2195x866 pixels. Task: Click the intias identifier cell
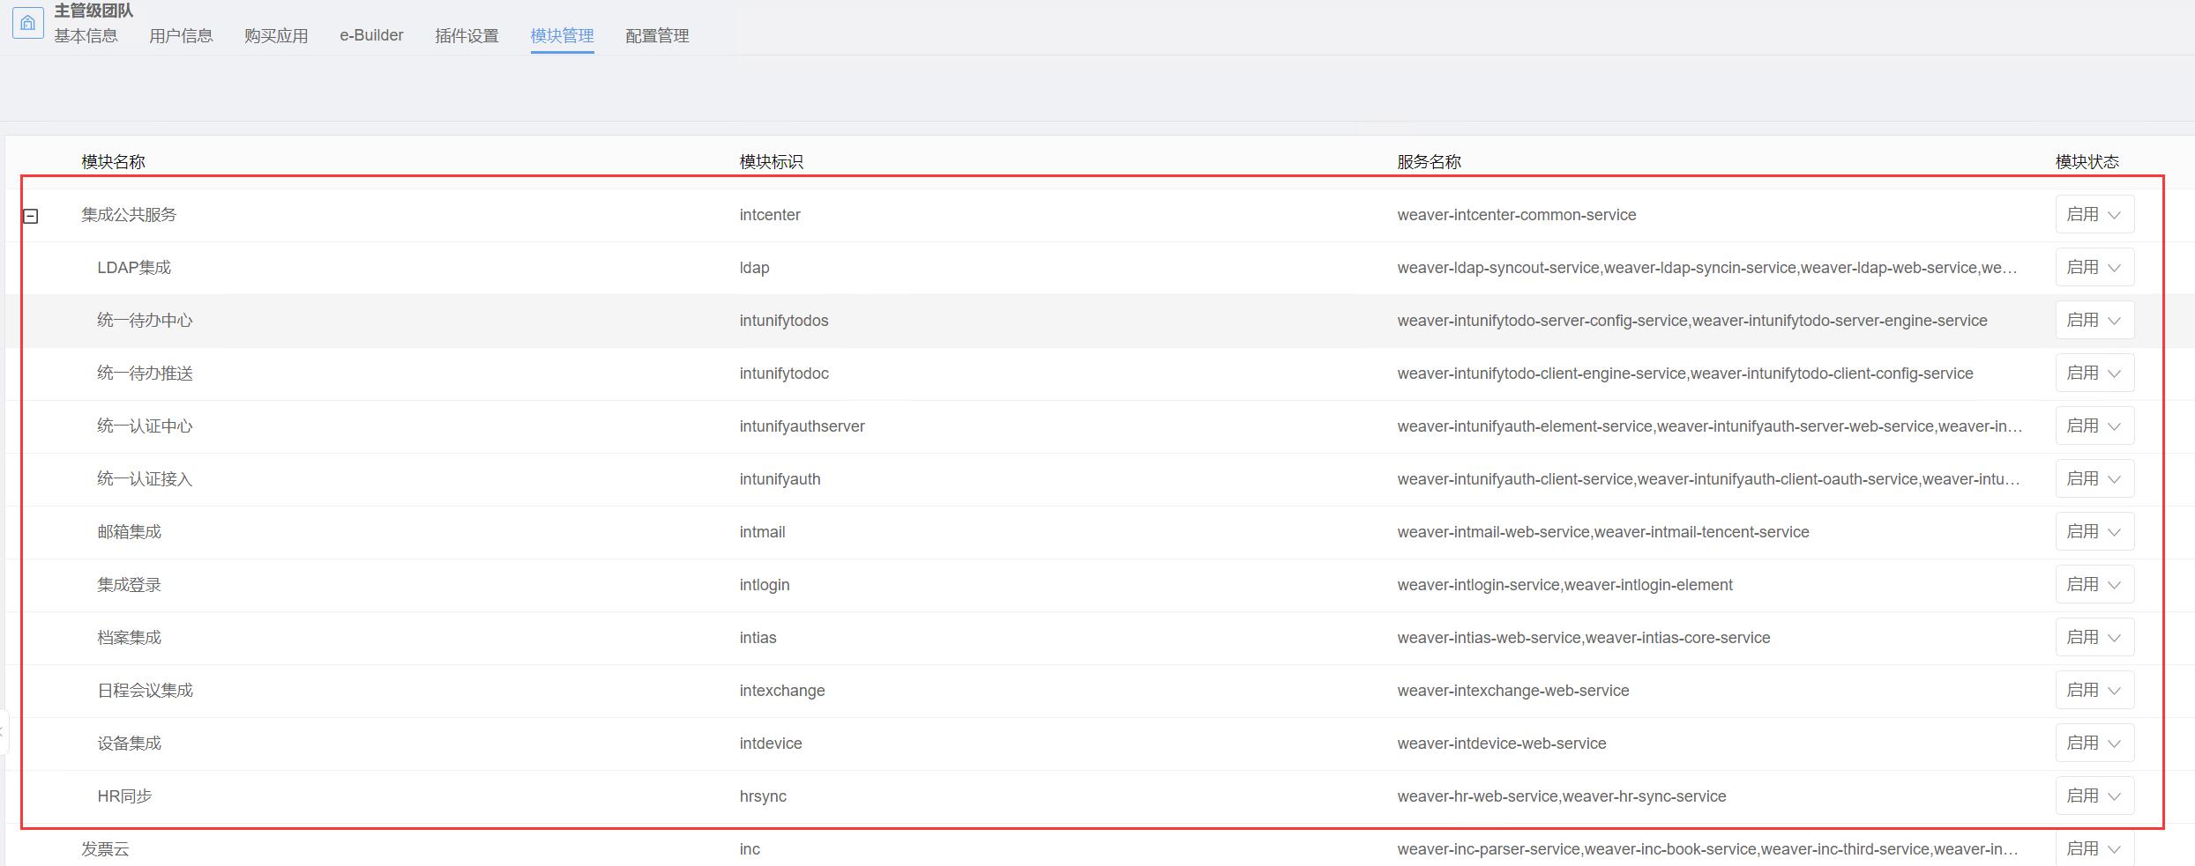[x=758, y=638]
